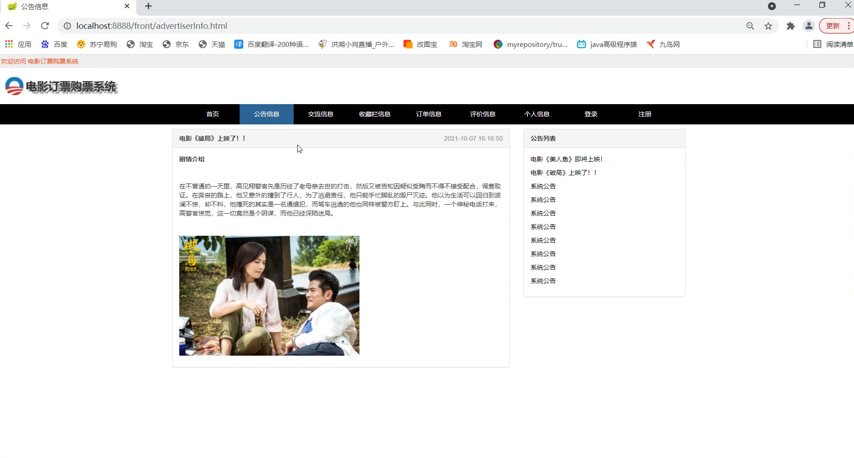854x458 pixels.
Task: Open the 评价信息 nav item
Action: click(483, 114)
